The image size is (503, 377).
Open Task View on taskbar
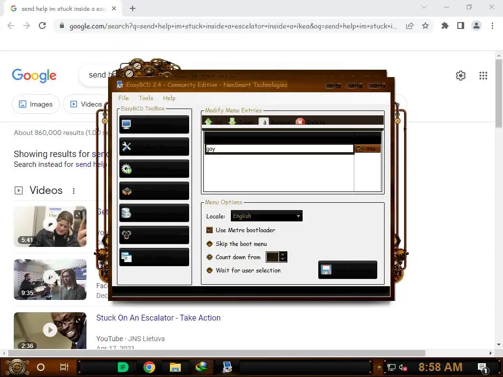[x=64, y=367]
